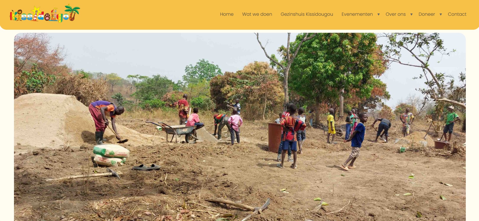This screenshot has height=221, width=479.
Task: Expand the Over ons dropdown arrow
Action: 411,14
